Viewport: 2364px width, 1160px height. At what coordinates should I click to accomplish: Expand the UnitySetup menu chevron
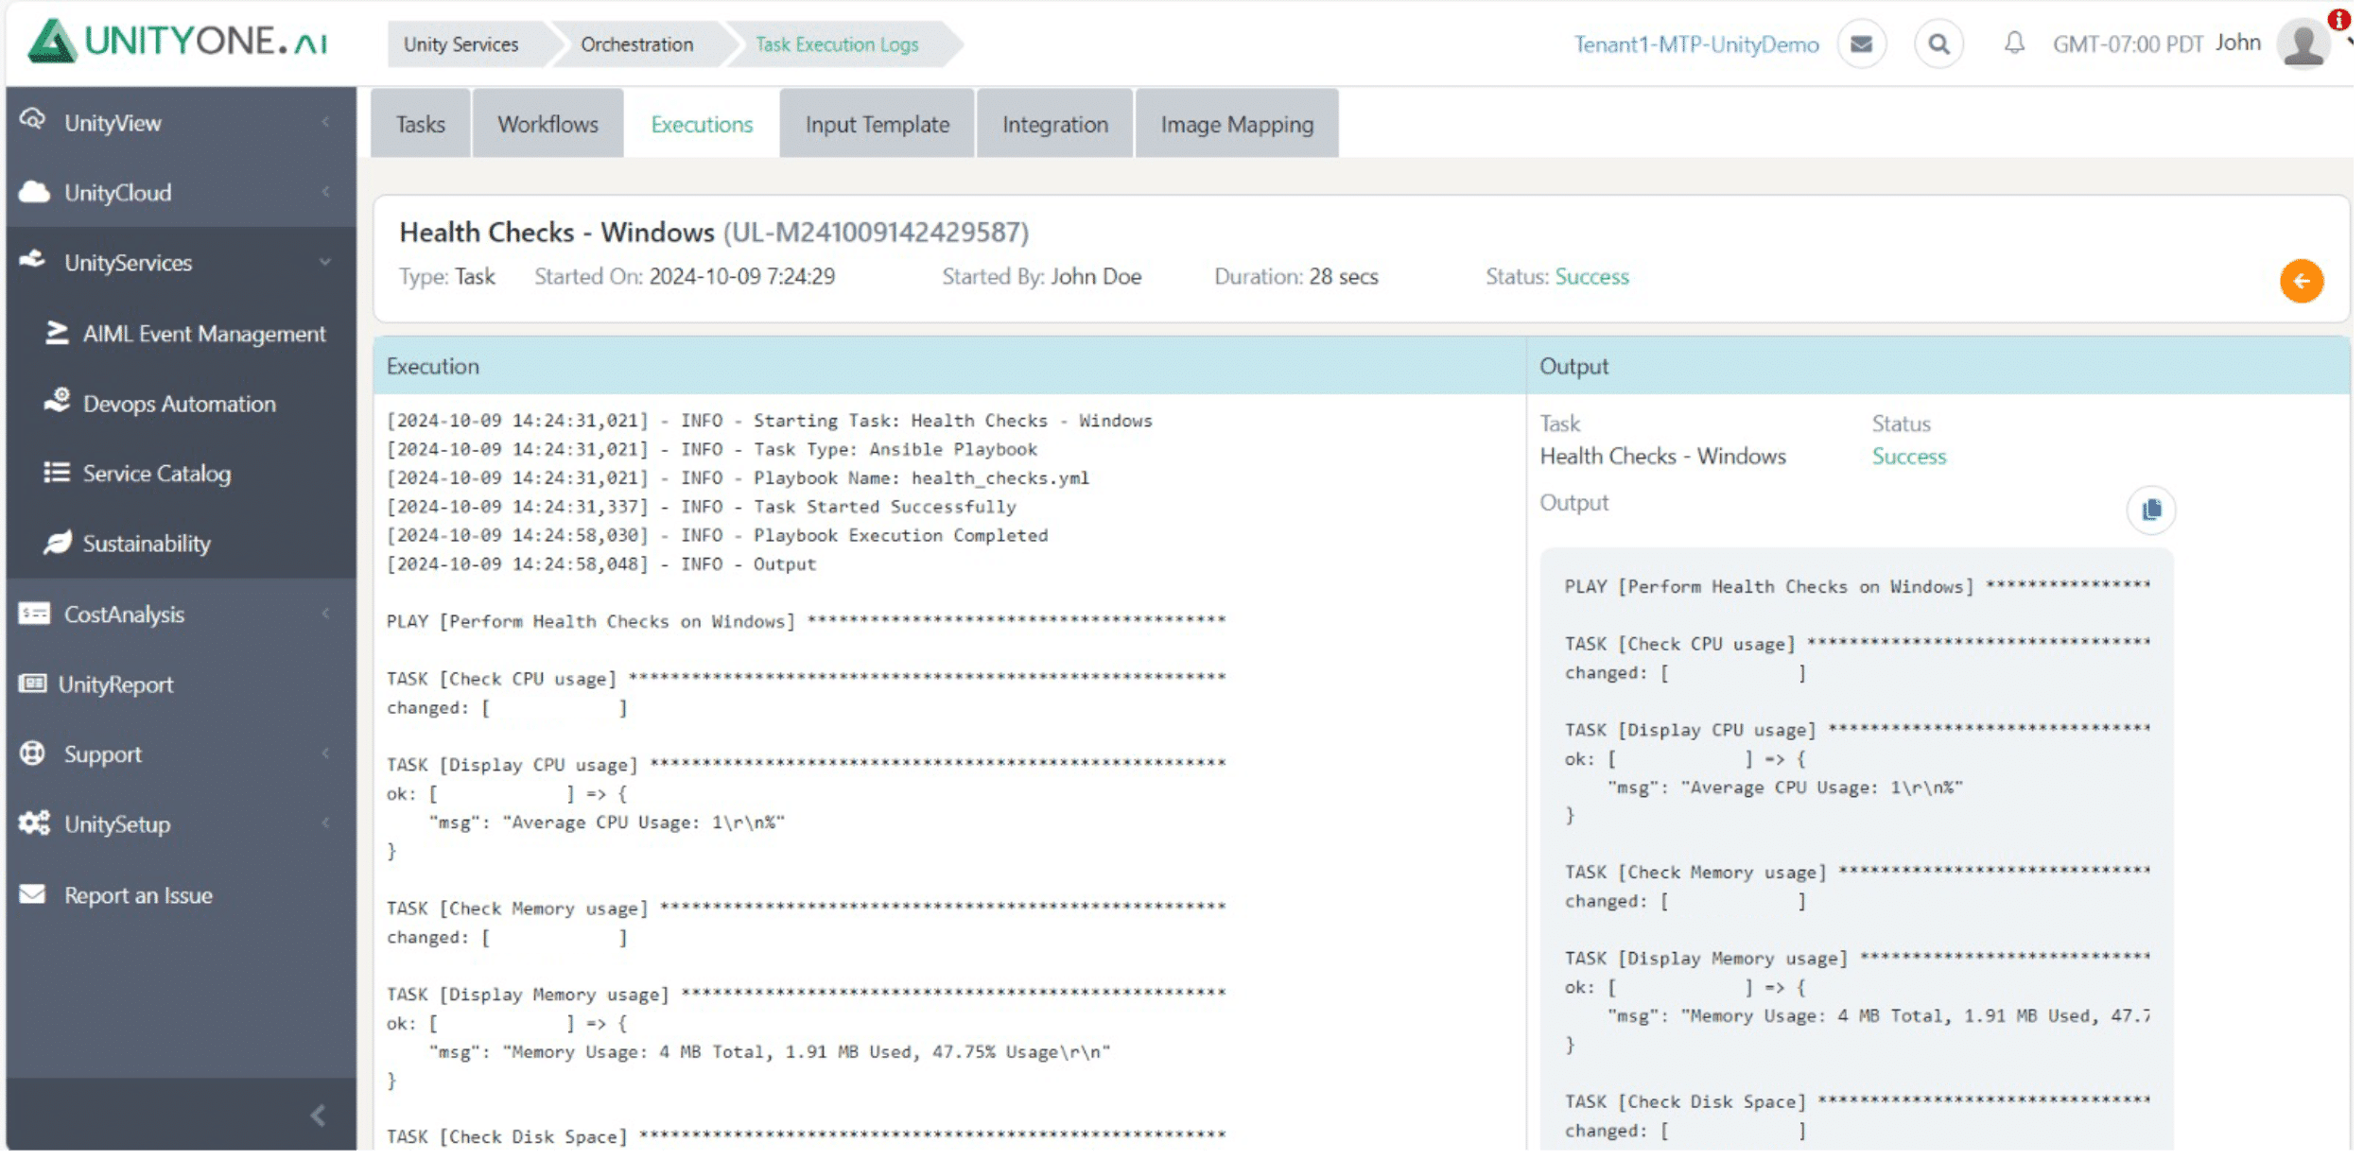325,823
